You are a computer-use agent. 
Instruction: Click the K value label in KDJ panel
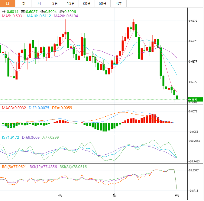[x=11, y=137]
